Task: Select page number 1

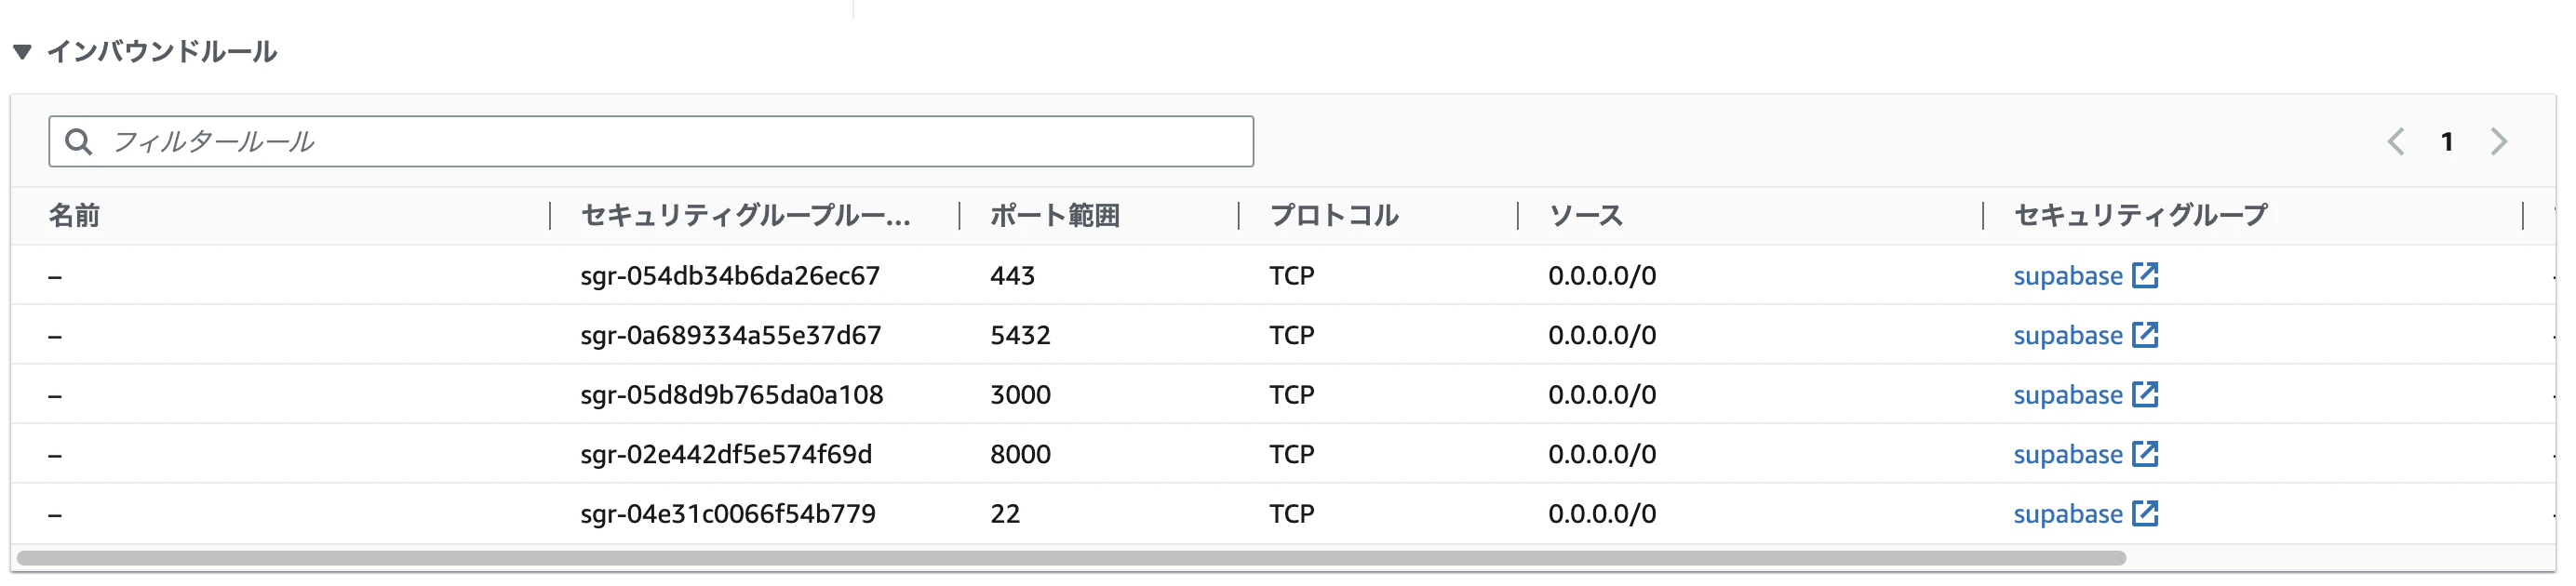Action: pyautogui.click(x=2447, y=142)
